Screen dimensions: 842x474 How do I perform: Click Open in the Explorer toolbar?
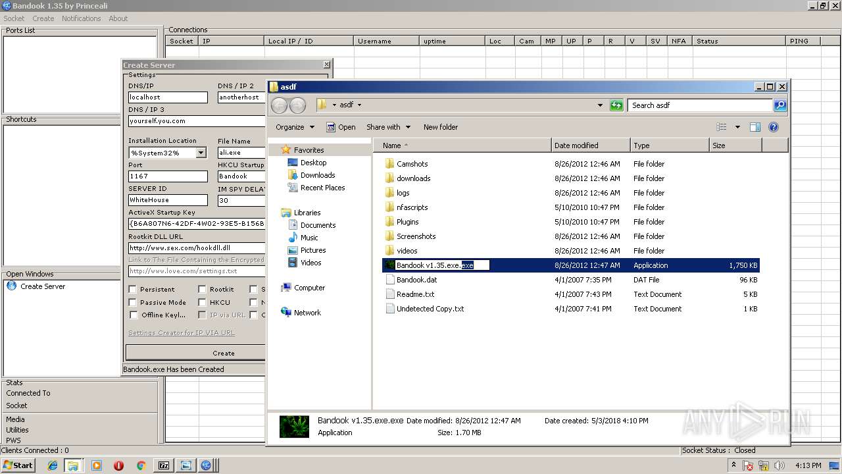tap(341, 127)
